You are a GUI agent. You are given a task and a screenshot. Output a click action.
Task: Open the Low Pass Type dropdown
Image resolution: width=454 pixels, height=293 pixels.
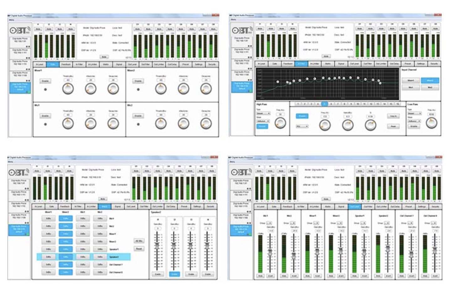point(414,113)
